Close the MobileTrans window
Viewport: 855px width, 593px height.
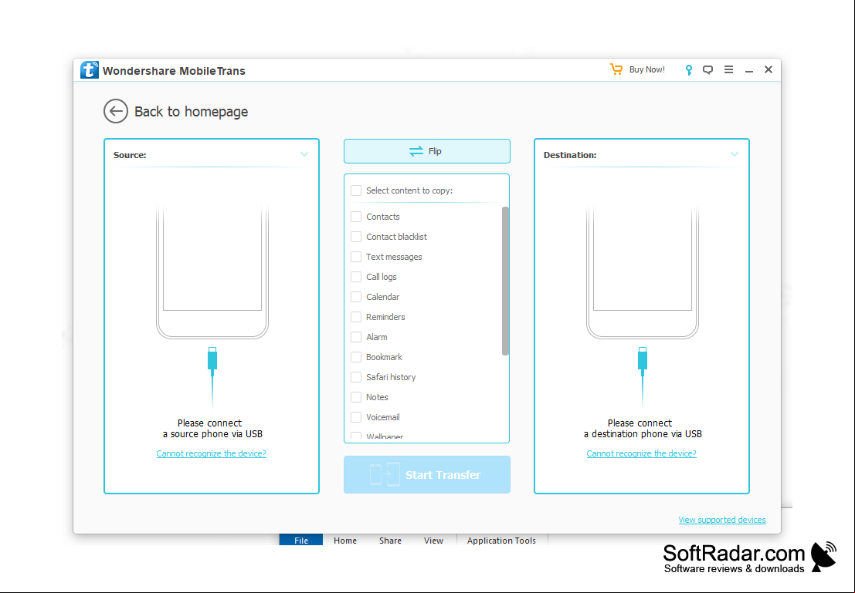(768, 69)
